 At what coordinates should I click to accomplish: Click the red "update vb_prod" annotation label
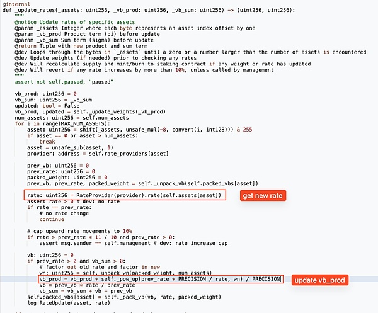pos(319,280)
